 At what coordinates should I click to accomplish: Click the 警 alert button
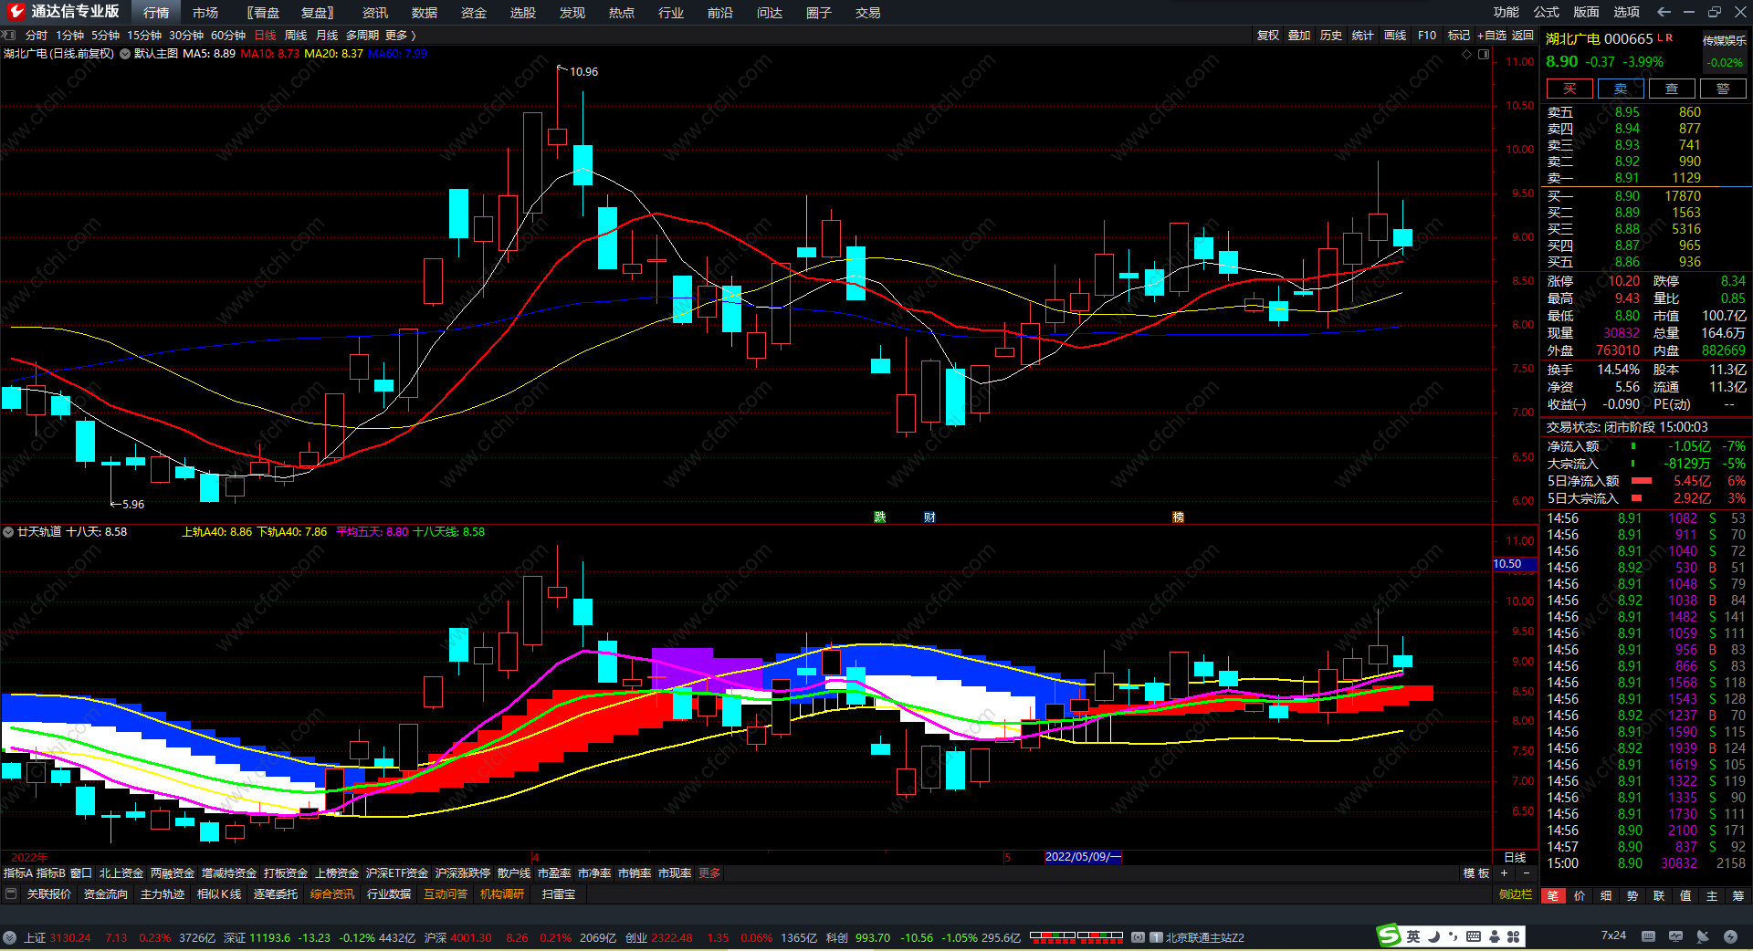pos(1723,89)
